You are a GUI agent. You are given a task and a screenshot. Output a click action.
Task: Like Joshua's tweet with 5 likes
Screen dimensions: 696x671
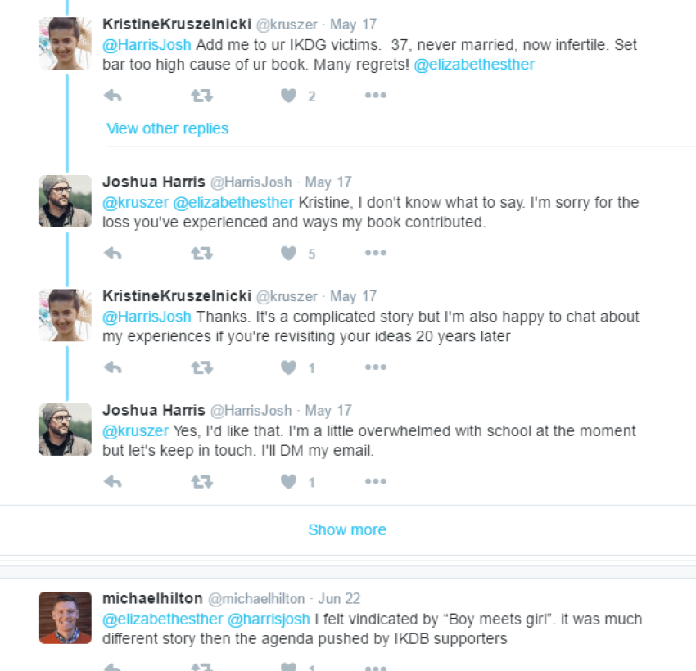288,254
